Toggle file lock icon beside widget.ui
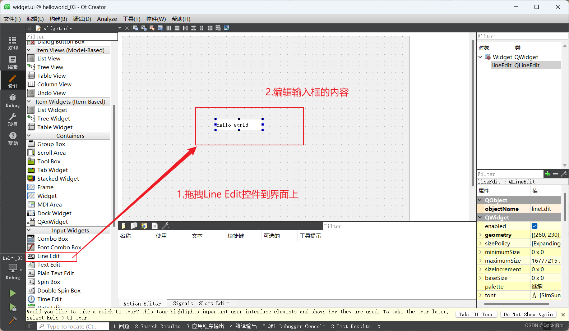 coord(30,28)
